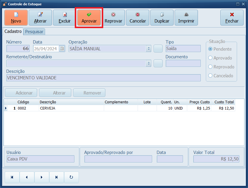
Task: Click the Reprovar toolbar button
Action: tap(113, 18)
